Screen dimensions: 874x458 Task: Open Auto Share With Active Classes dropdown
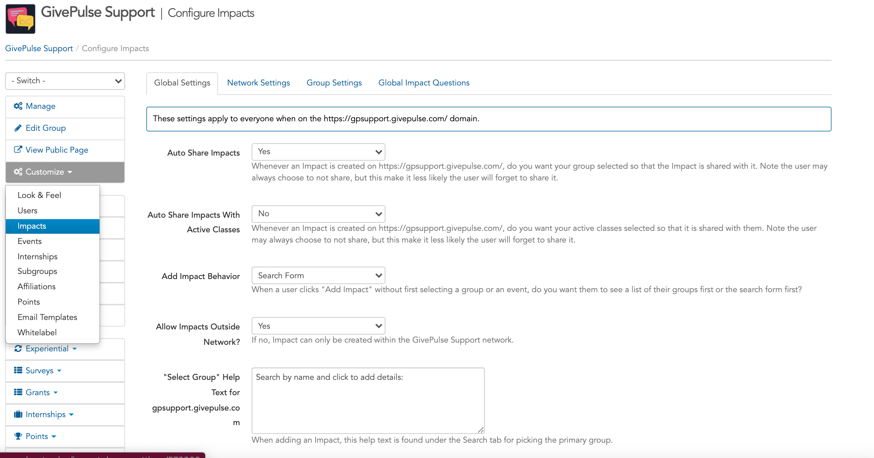pos(318,214)
